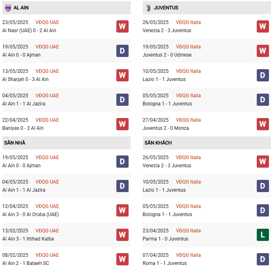Click the W badge for Al Sharjah match
The image size is (271, 269).
pyautogui.click(x=122, y=75)
